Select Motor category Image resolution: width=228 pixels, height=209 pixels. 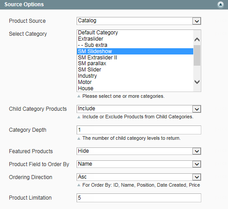135,82
